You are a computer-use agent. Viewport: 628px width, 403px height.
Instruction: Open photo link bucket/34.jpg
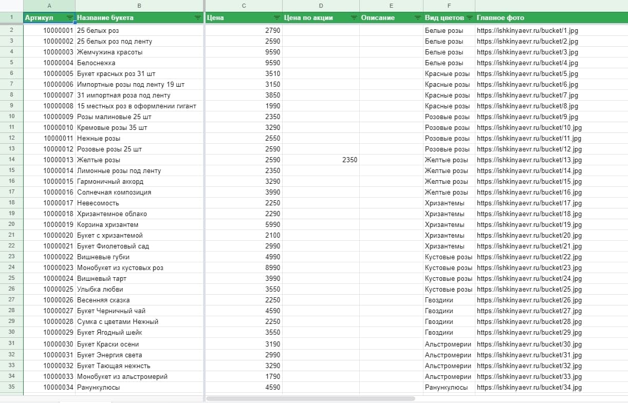click(529, 388)
